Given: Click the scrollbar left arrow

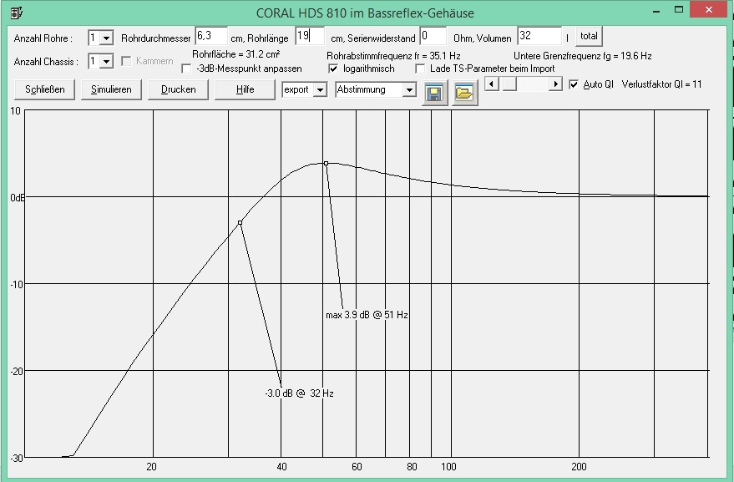Looking at the screenshot, I should [492, 84].
